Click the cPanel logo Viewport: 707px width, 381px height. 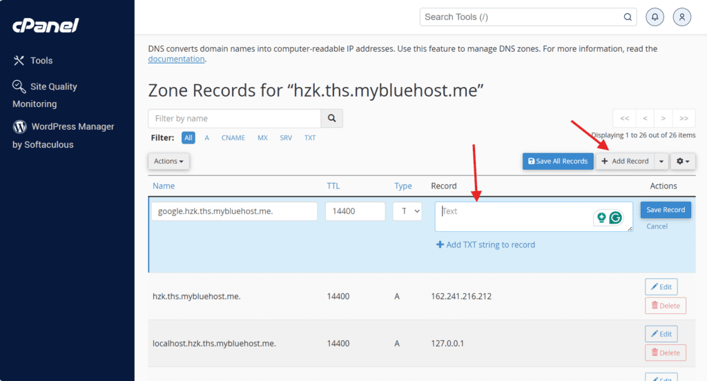tap(46, 26)
